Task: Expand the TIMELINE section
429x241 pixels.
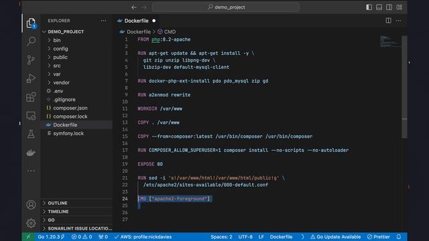Action: point(76,212)
